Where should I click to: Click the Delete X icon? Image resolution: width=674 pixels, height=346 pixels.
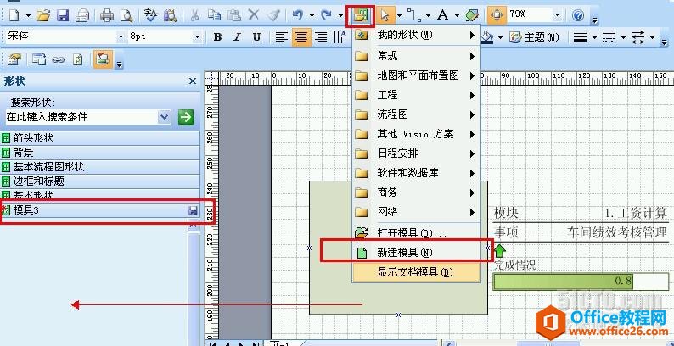pyautogui.click(x=254, y=16)
